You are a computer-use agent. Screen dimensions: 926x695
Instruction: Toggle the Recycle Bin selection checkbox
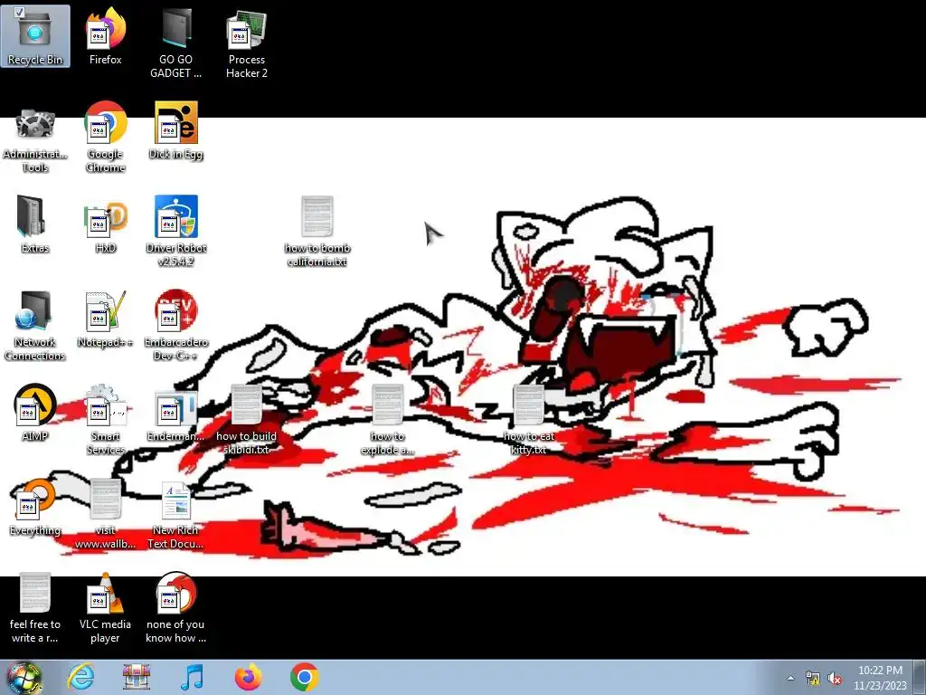coord(18,12)
